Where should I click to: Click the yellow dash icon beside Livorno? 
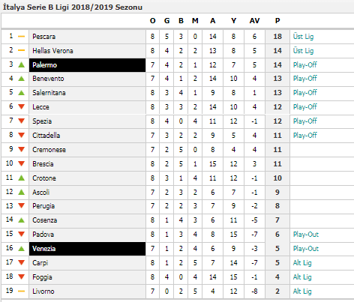(x=22, y=291)
